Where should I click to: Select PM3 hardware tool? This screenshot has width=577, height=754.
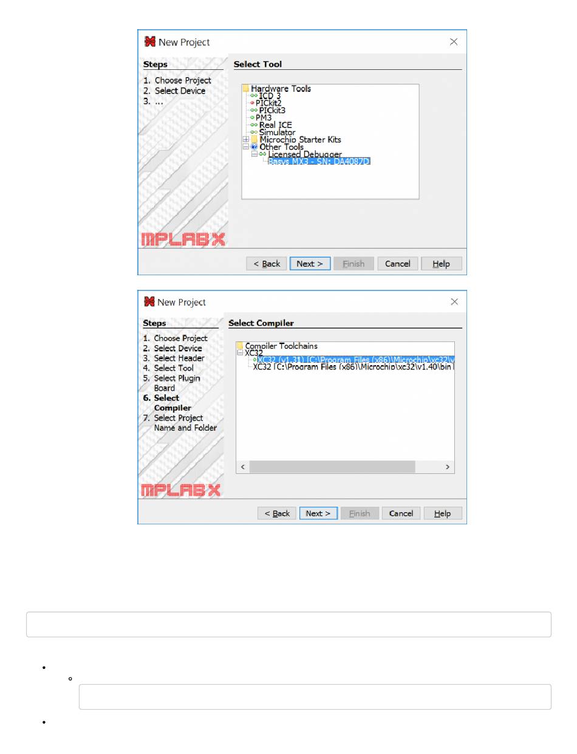264,118
